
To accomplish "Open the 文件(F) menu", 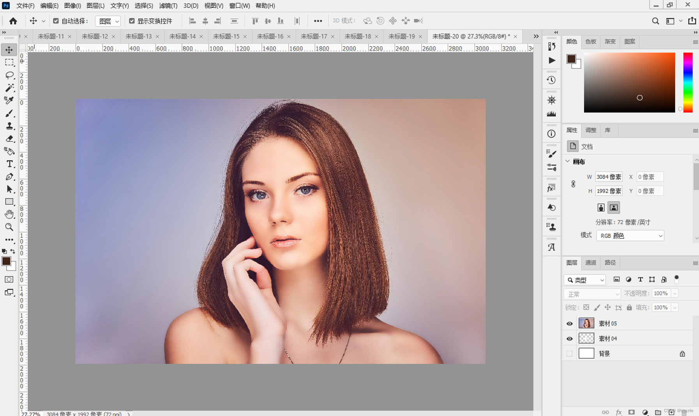I will click(25, 5).
